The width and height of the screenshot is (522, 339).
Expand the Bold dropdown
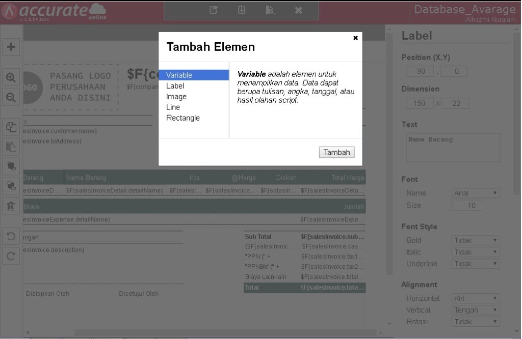coord(475,240)
